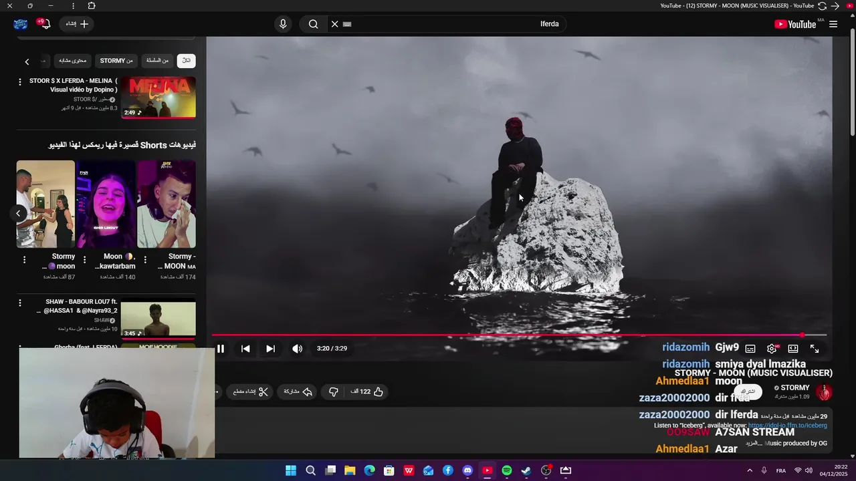Open File Explorer from the taskbar

coord(350,470)
